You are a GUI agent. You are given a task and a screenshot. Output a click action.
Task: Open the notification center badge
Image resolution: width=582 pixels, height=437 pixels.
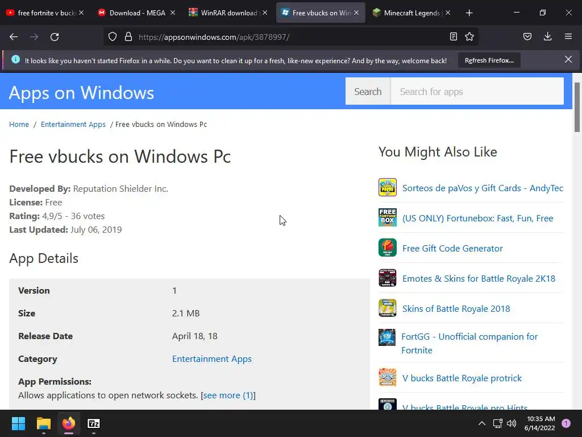click(566, 423)
